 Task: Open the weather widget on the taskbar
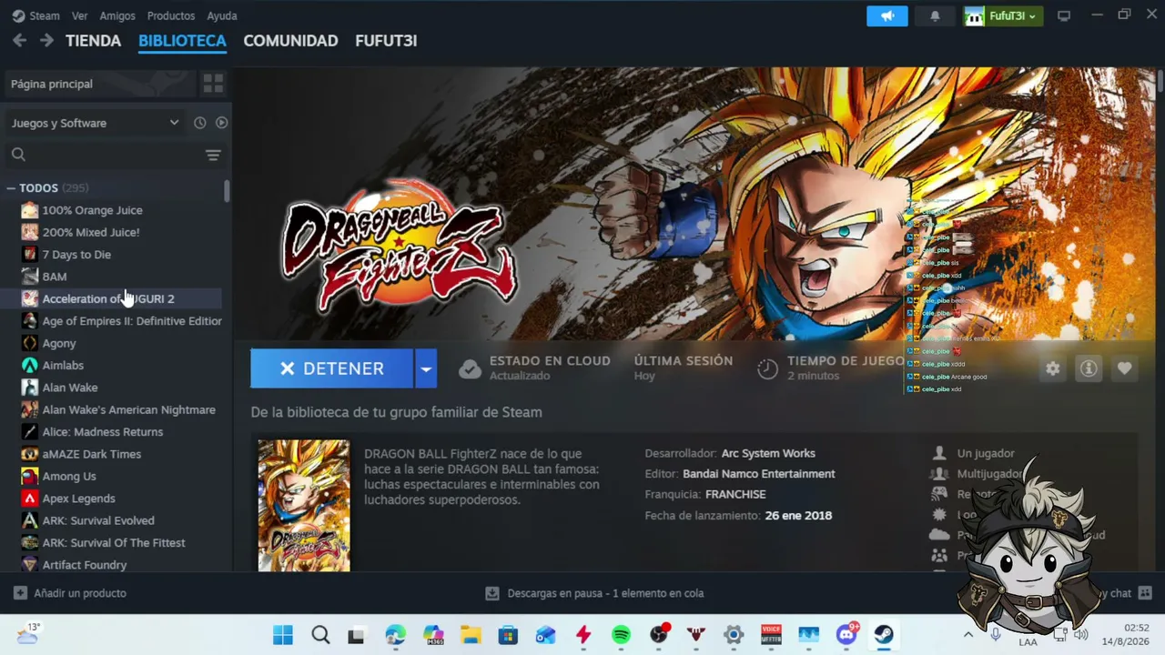point(27,634)
